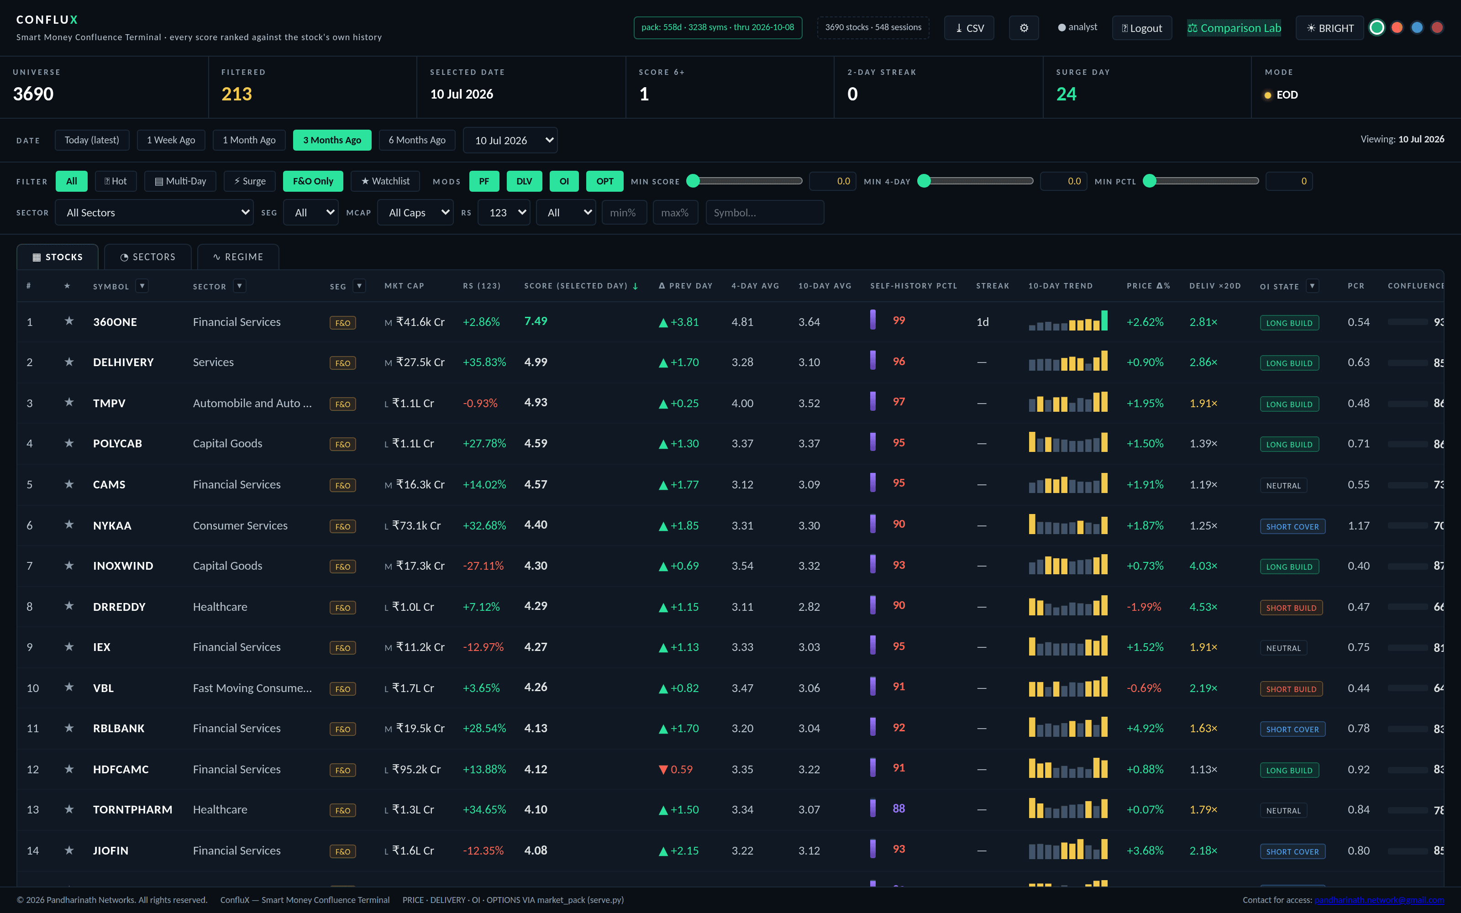Select the 6 Months Ago date preset

(x=417, y=140)
